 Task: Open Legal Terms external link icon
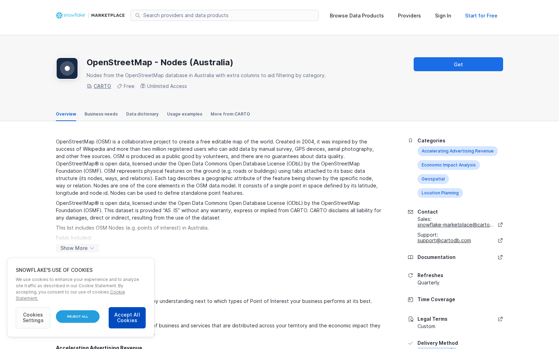[500, 319]
